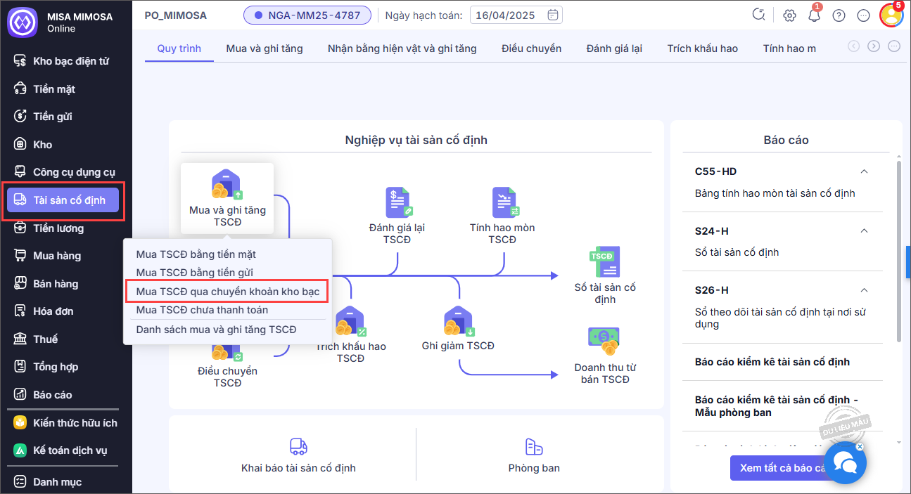911x494 pixels.
Task: Open Báo cáo kiểm kê - Mẫu phòng ban
Action: tap(777, 406)
